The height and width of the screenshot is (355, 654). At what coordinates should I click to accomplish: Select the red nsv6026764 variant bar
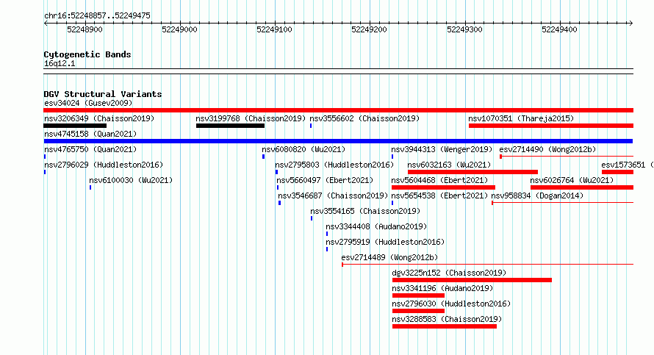(582, 187)
